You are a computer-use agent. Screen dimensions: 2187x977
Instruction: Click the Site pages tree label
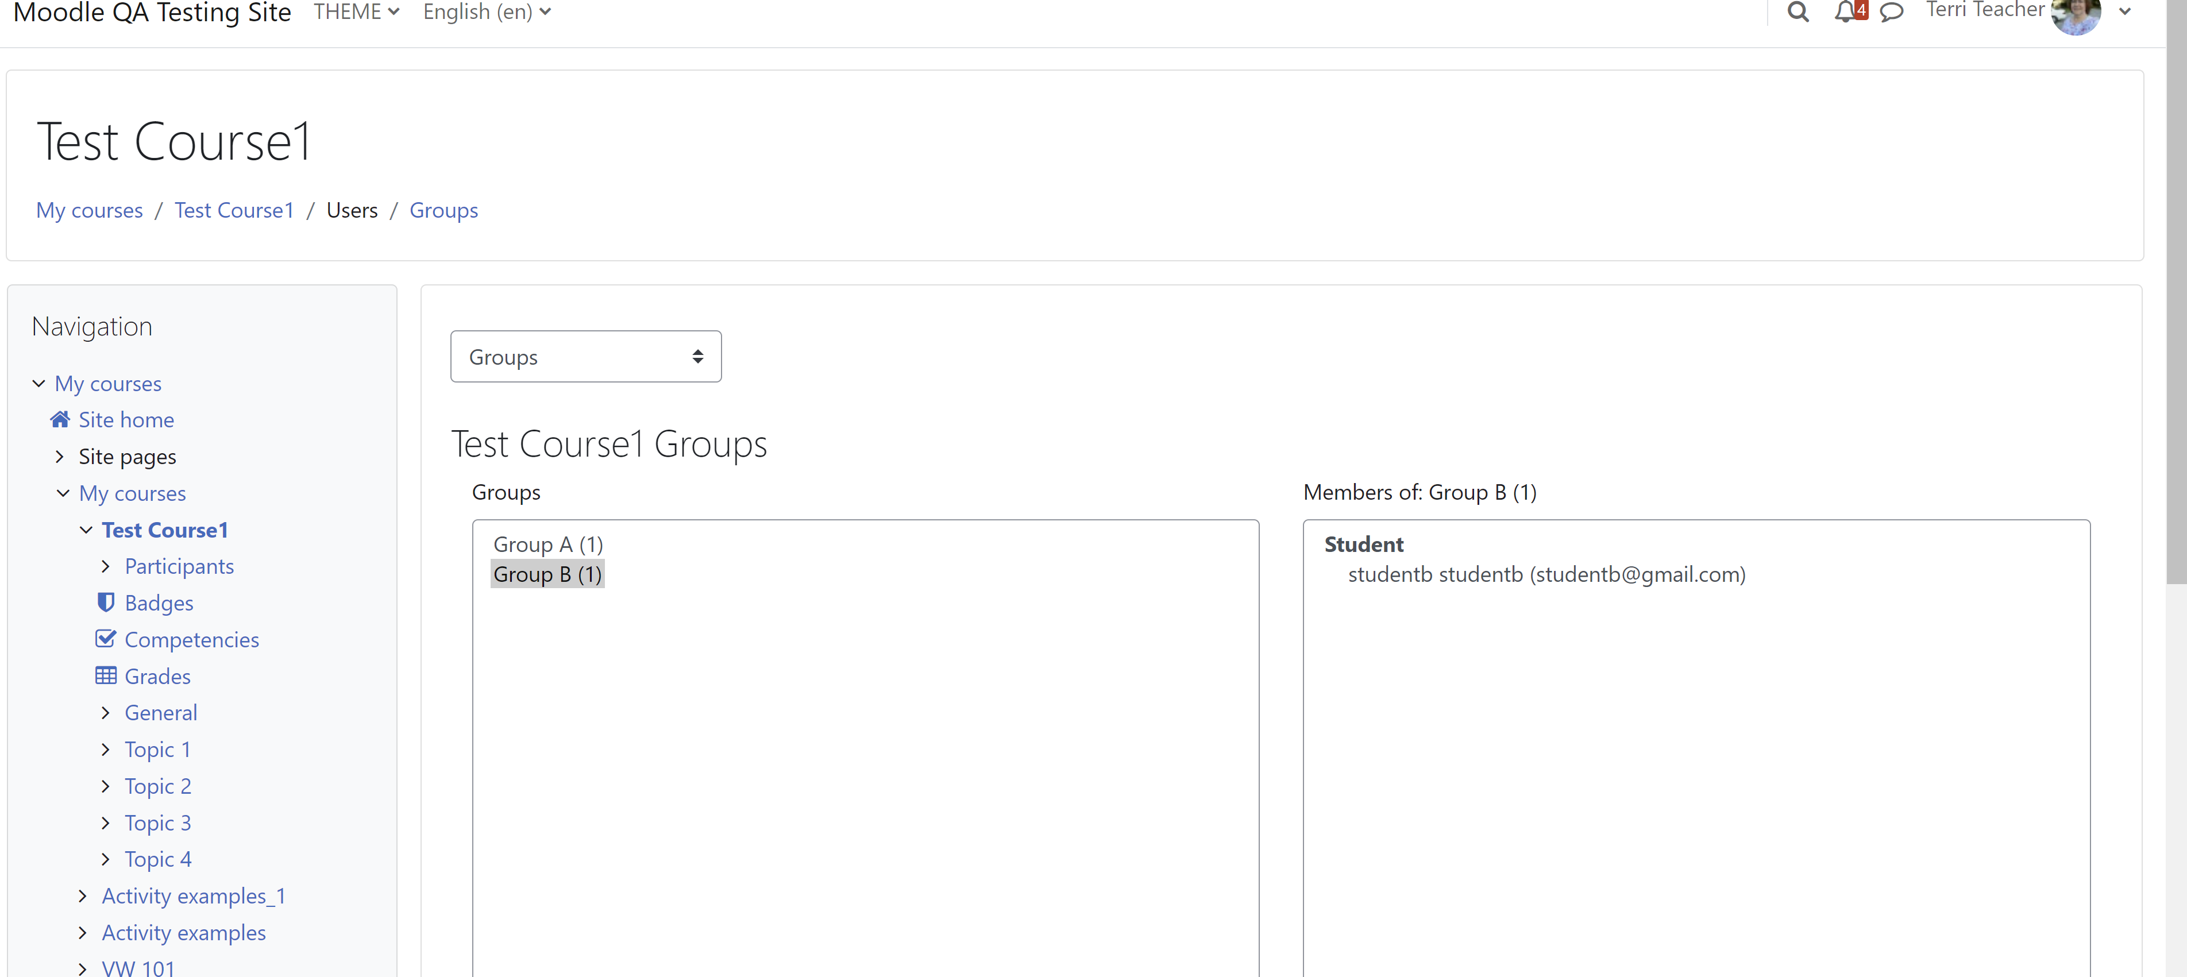(x=128, y=457)
